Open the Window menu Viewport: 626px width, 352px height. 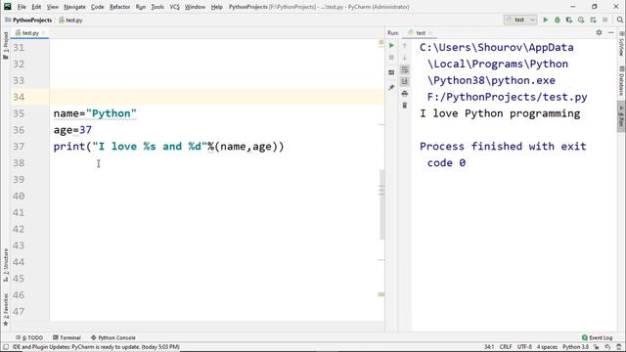tap(195, 7)
